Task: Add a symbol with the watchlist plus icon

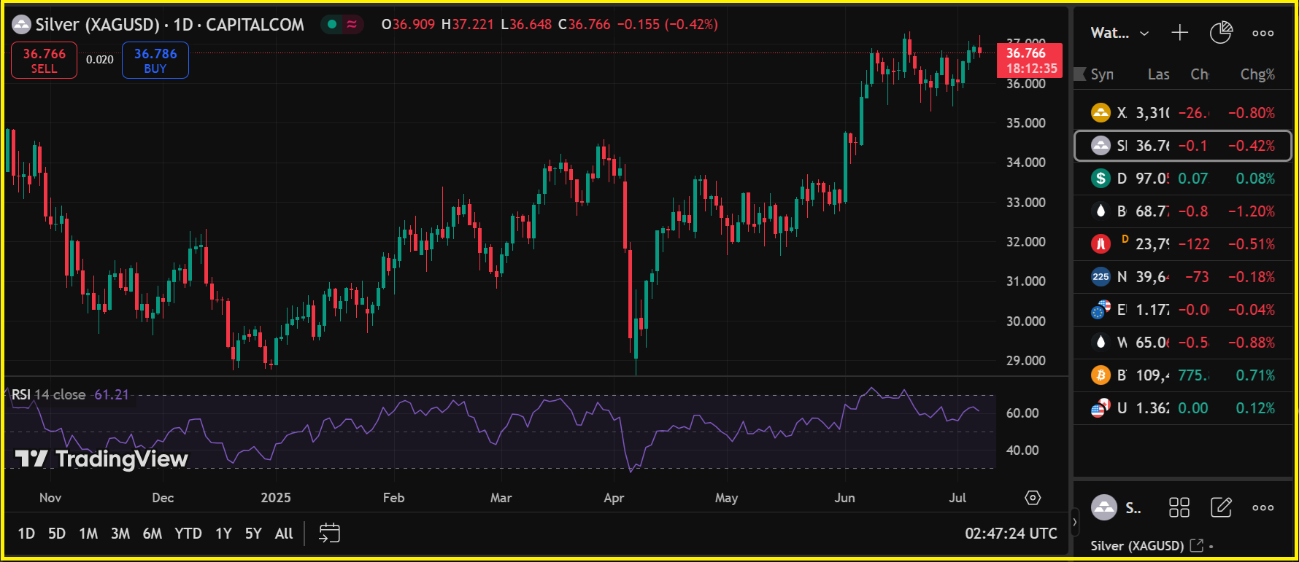Action: 1179,33
